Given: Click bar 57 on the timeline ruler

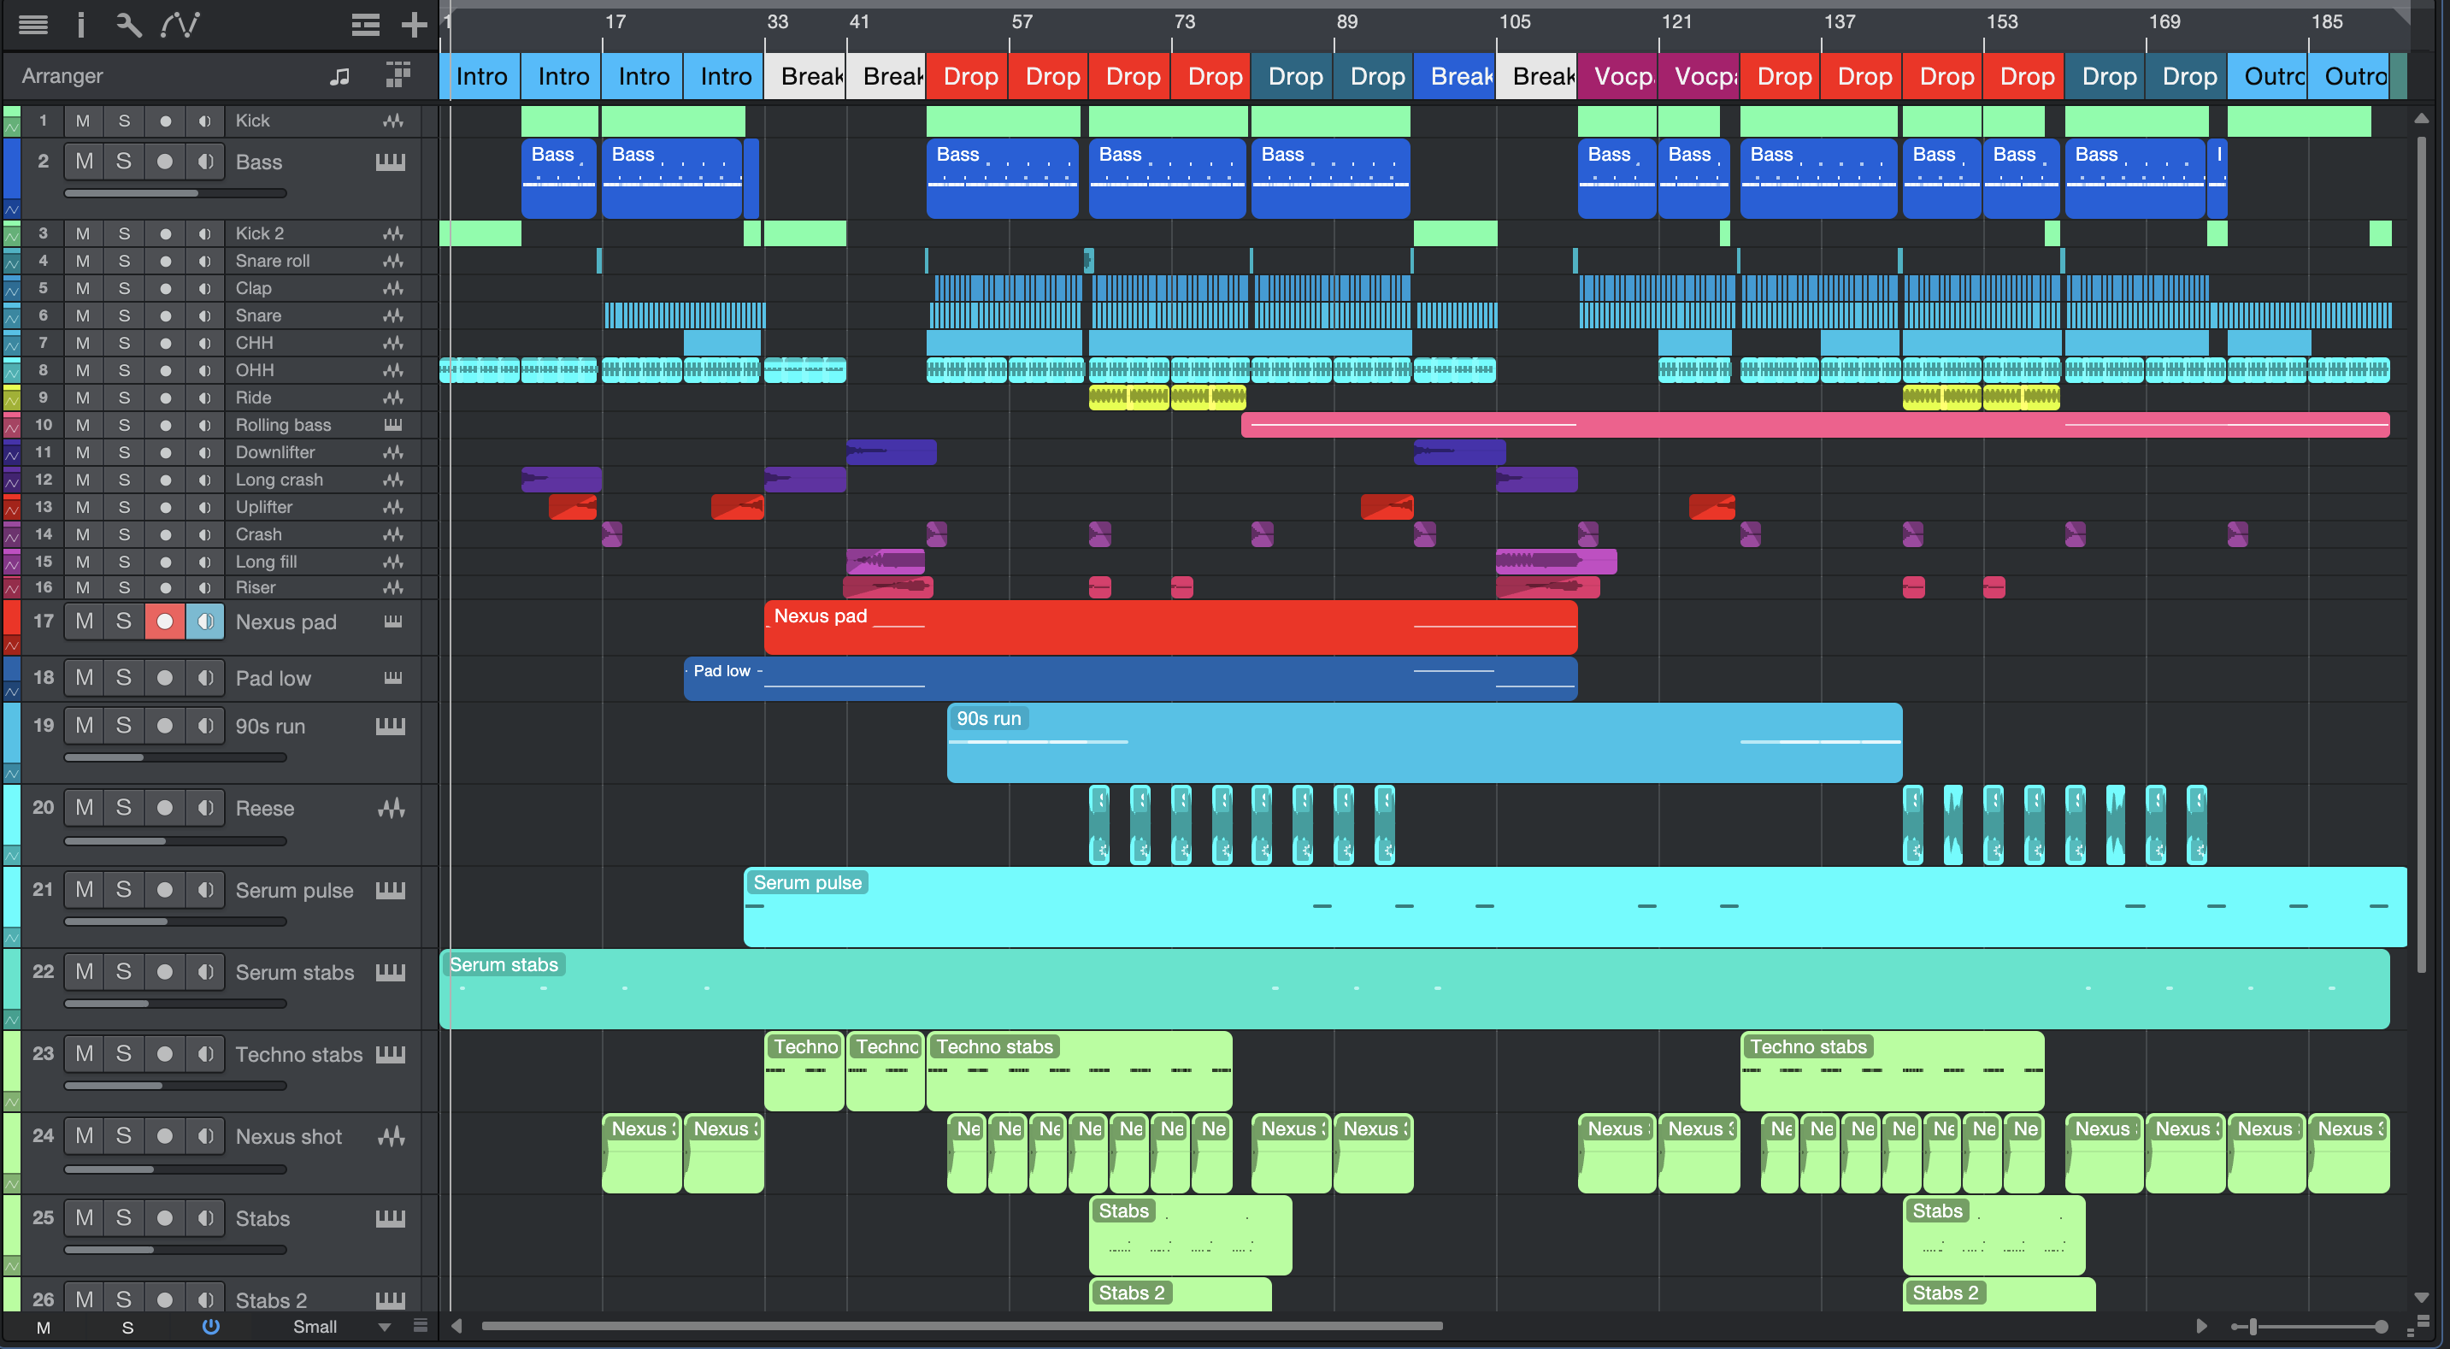Looking at the screenshot, I should click(x=1022, y=22).
